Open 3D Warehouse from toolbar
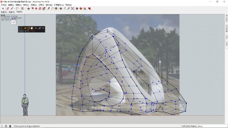Viewport: 228px width, 128px height. [77, 9]
